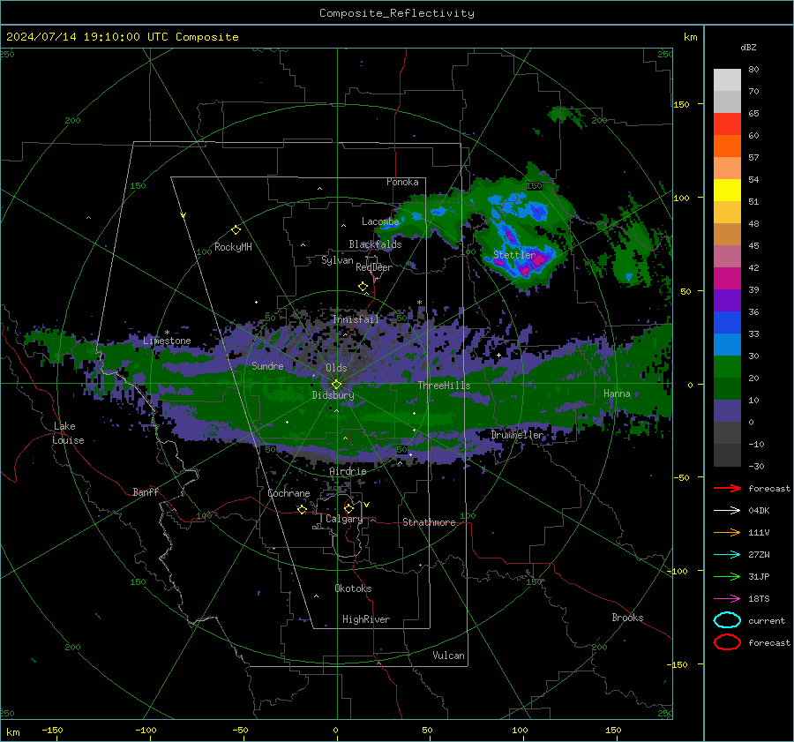This screenshot has height=742, width=794.
Task: Click the blue 33-36 dBZ swatch
Action: tap(727, 323)
